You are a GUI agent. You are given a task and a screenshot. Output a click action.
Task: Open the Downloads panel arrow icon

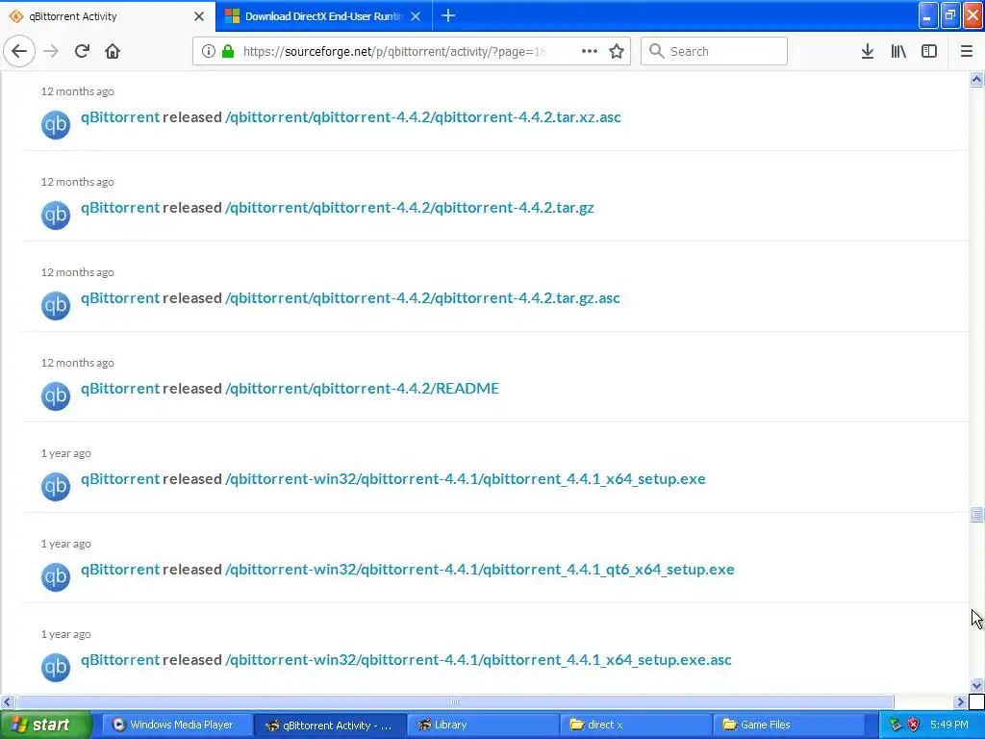[x=868, y=51]
